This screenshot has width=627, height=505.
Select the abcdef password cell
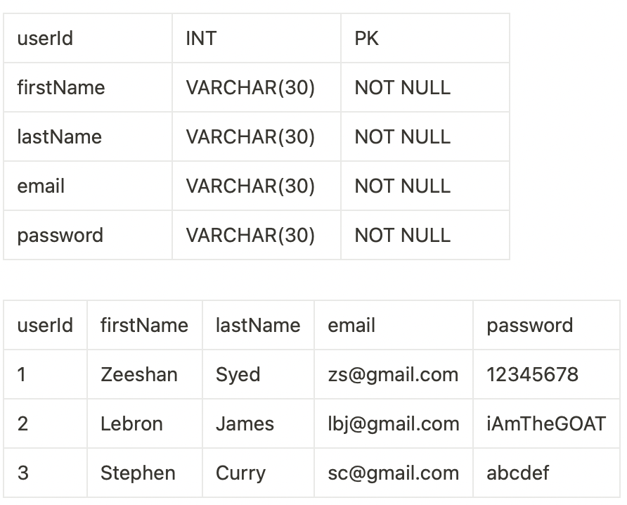pos(517,473)
